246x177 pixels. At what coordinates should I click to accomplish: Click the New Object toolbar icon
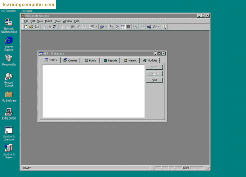[155, 27]
